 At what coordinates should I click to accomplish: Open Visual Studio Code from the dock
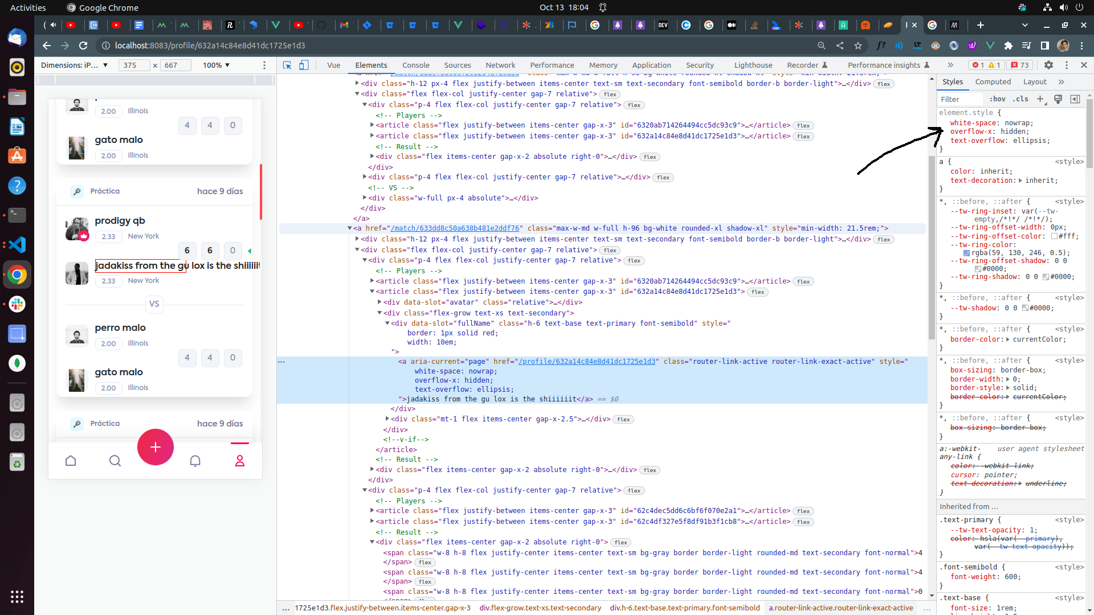[17, 245]
